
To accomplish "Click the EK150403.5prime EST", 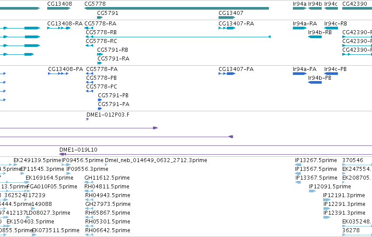I will [8, 226].
